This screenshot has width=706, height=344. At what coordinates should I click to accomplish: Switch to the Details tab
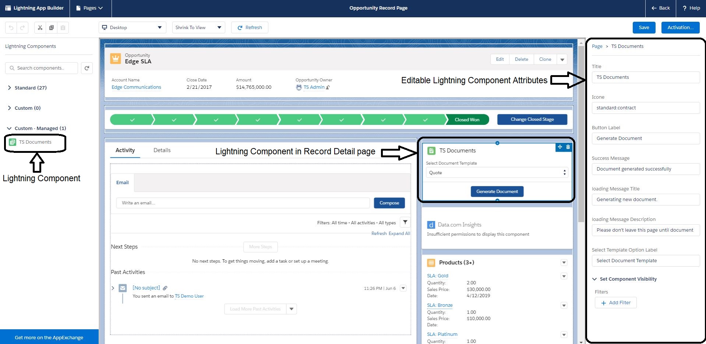point(162,150)
